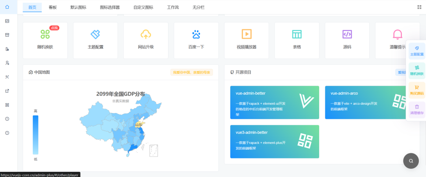This screenshot has width=426, height=177.
Task: Open the vue3-admin-better project card
Action: 275,141
